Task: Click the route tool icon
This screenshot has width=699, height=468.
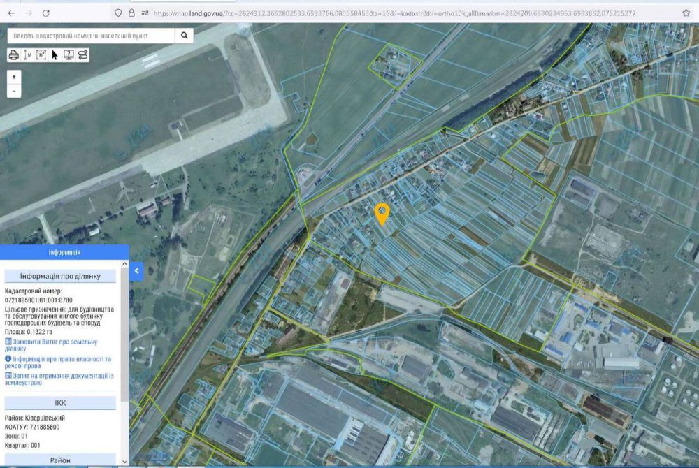Action: [82, 54]
